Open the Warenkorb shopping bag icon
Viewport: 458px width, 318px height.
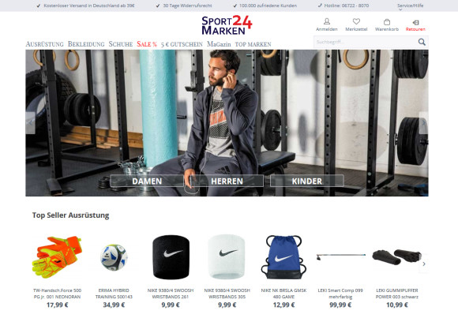387,22
